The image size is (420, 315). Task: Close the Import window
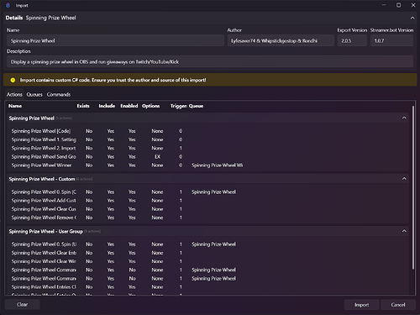[x=413, y=5]
